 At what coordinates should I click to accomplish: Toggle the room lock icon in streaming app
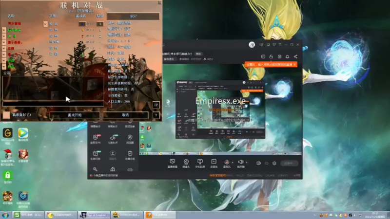pos(271,56)
